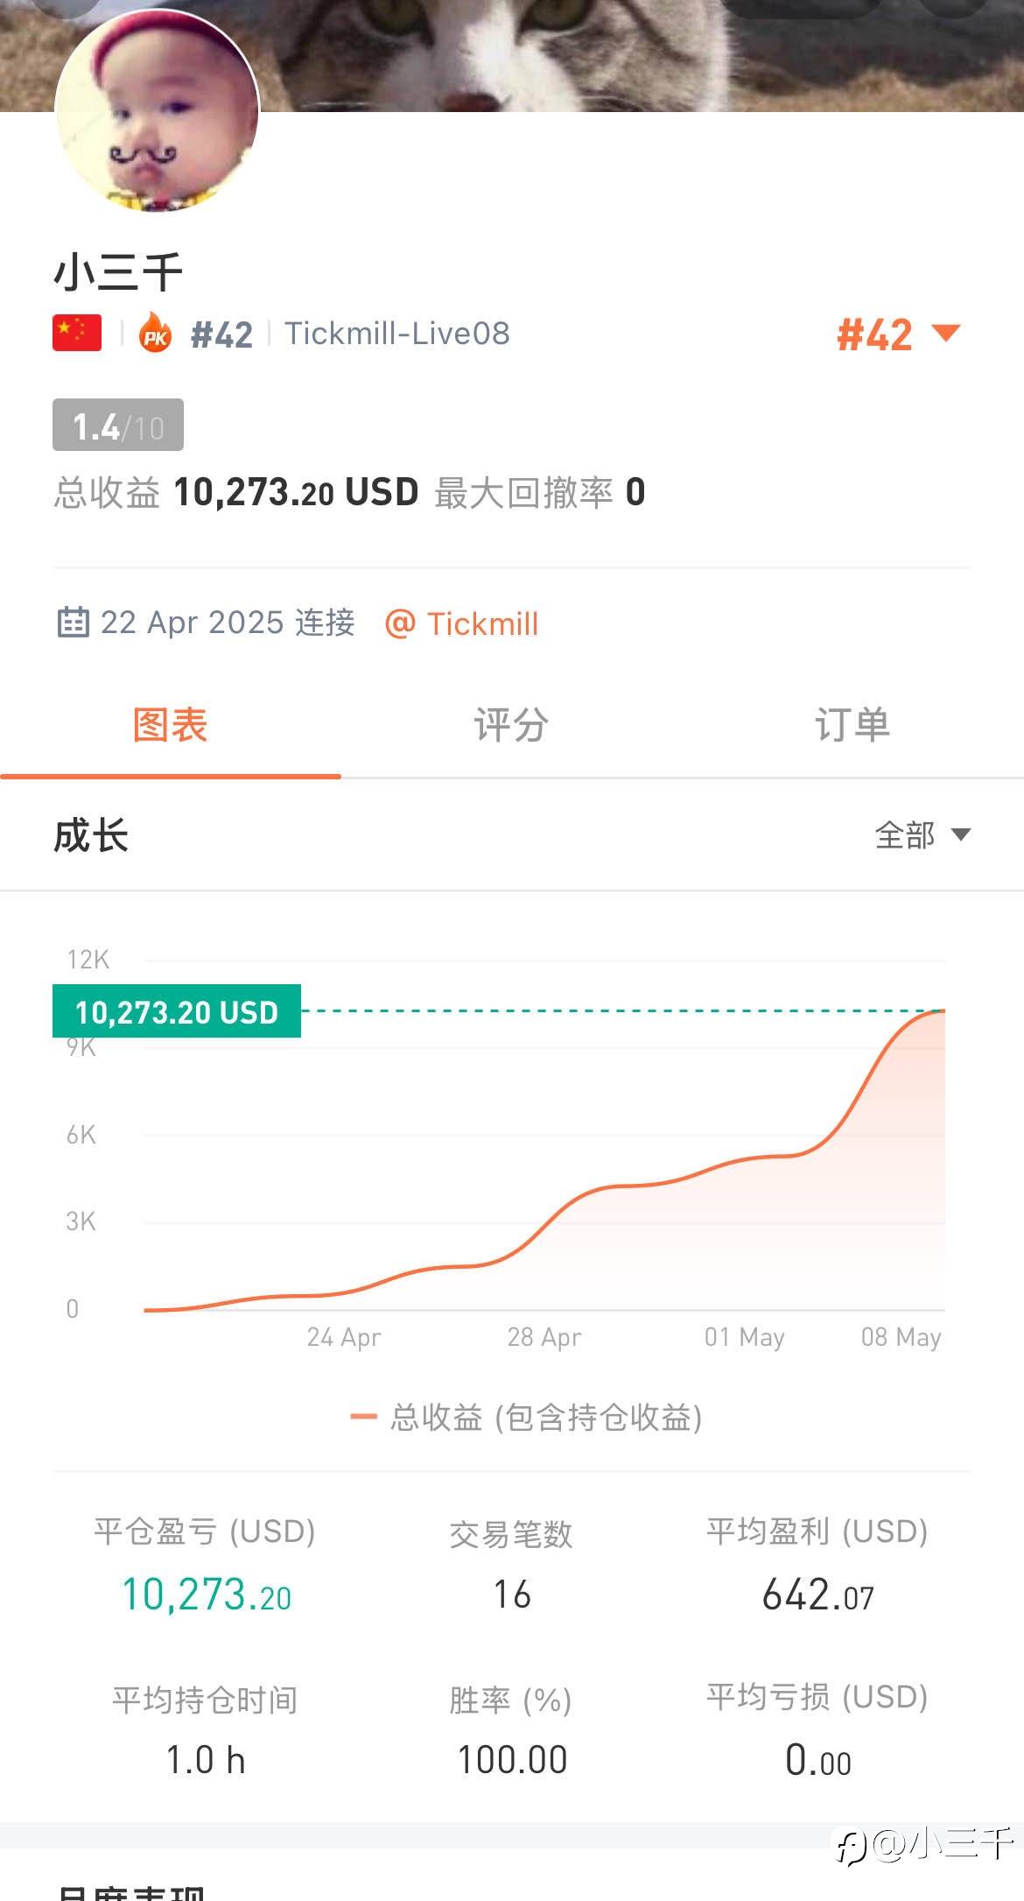This screenshot has width=1024, height=1901.
Task: Tap the 小三千 username heading
Action: [118, 271]
